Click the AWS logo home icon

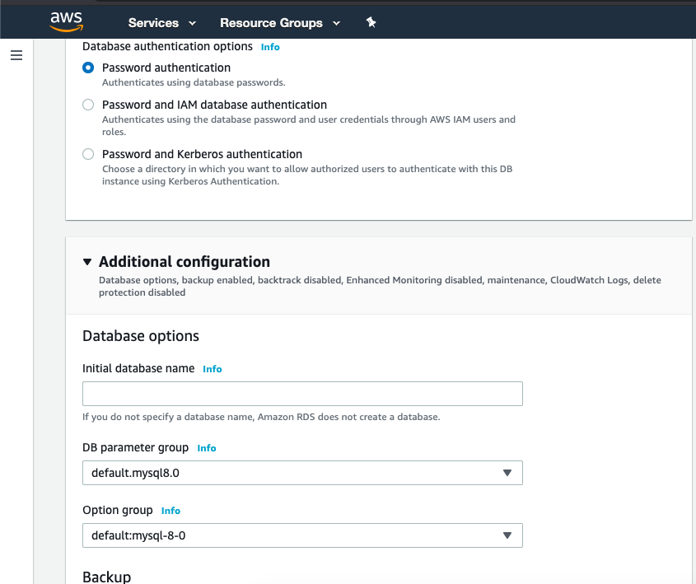pos(66,21)
